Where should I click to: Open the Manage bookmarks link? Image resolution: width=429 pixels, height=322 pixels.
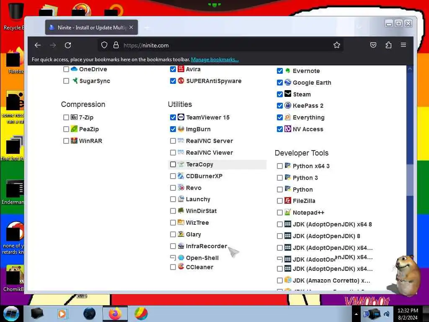pyautogui.click(x=215, y=60)
